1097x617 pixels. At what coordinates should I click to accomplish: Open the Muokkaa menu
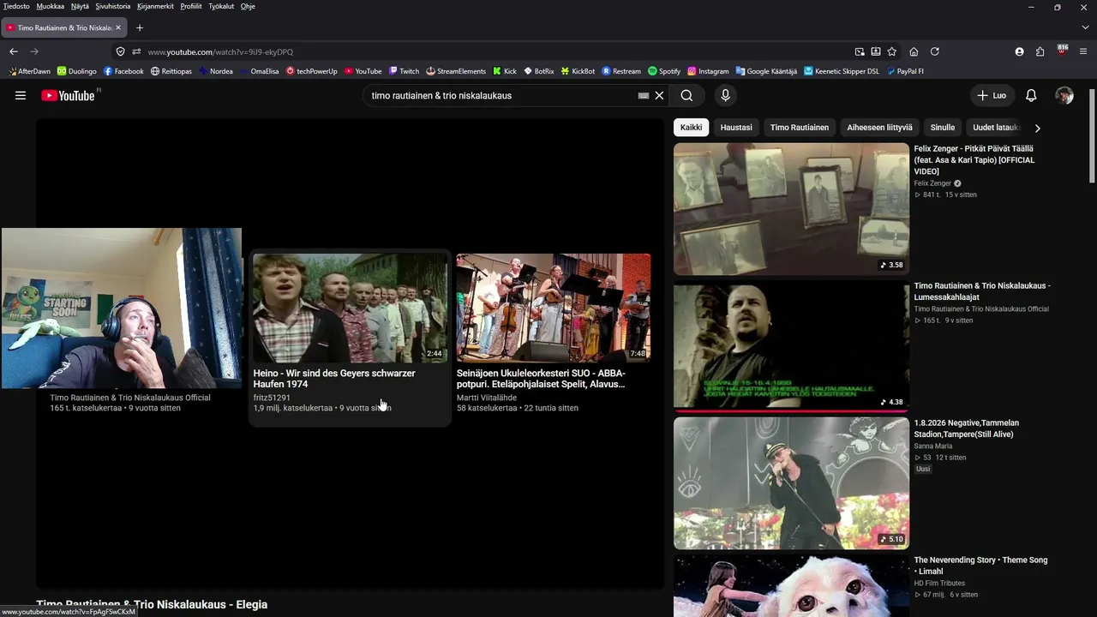click(x=51, y=6)
